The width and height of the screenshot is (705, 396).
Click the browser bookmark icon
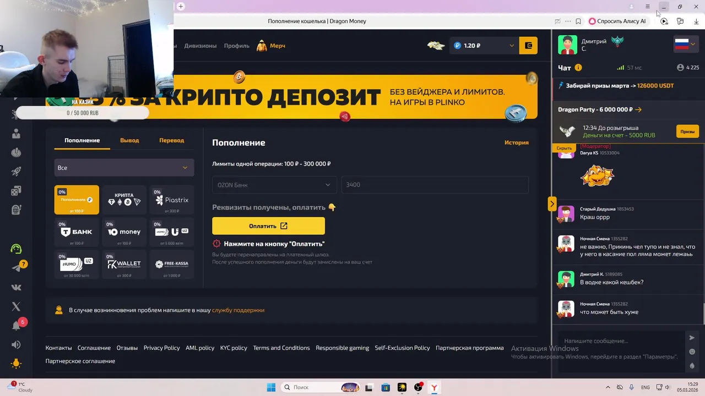578,21
